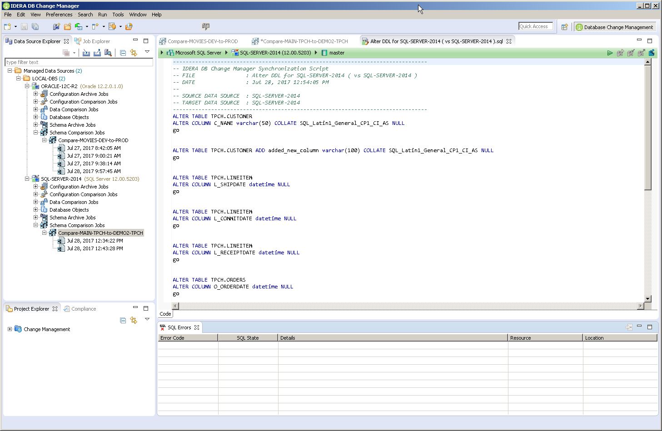Open the Preferences menu
This screenshot has height=431, width=662.
point(59,15)
